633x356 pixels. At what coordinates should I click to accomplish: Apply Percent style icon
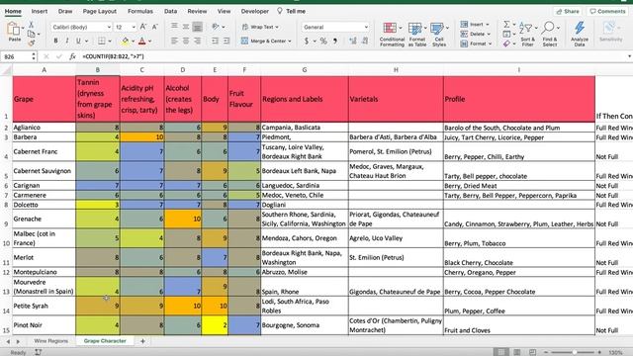pos(323,41)
